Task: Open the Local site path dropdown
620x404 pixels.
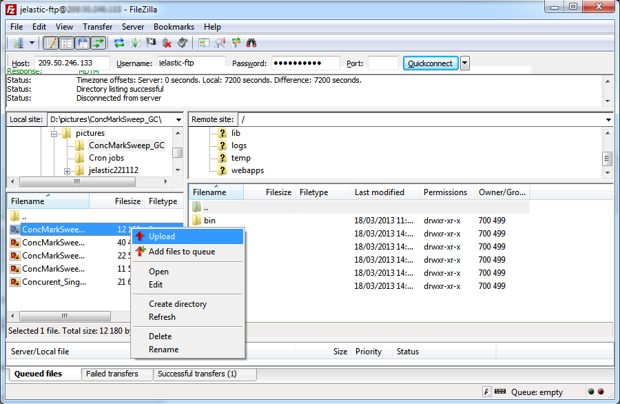Action: click(178, 119)
